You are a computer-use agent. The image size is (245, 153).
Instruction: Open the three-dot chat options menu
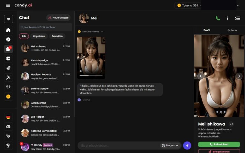(227, 18)
